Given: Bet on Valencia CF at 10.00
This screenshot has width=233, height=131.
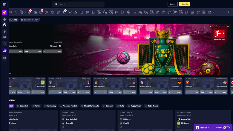Looking at the screenshot, I should coord(175,92).
